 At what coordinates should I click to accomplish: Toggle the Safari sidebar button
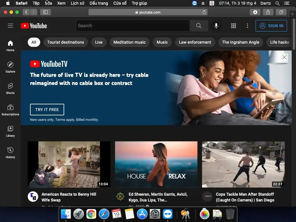(45, 12)
